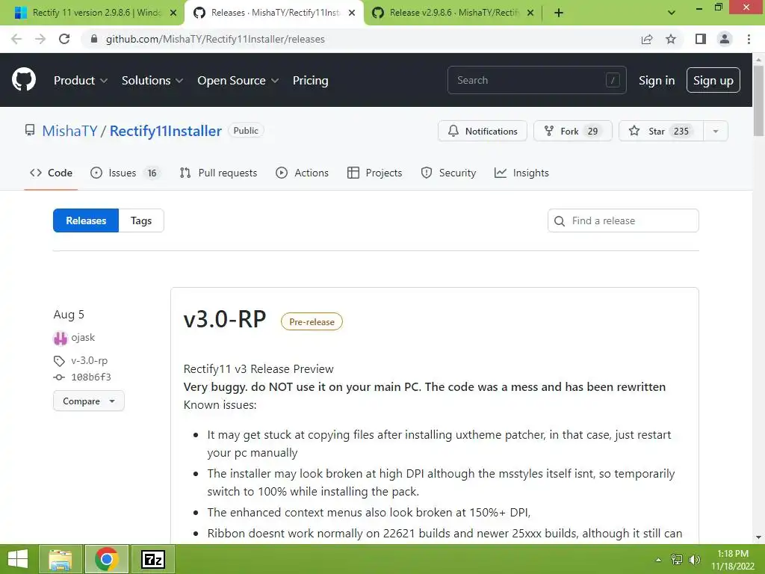
Task: Open the Code tab
Action: click(x=51, y=173)
